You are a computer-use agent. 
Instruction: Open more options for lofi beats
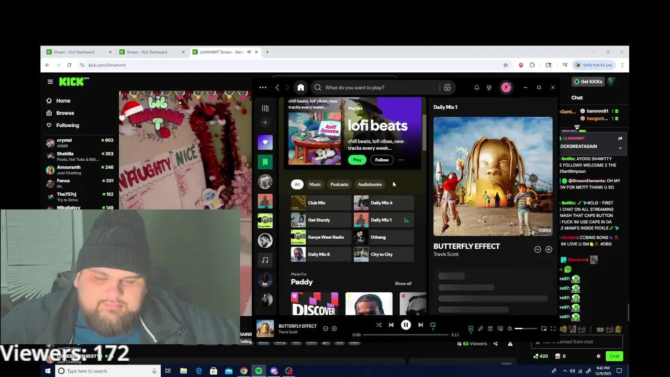click(x=401, y=160)
